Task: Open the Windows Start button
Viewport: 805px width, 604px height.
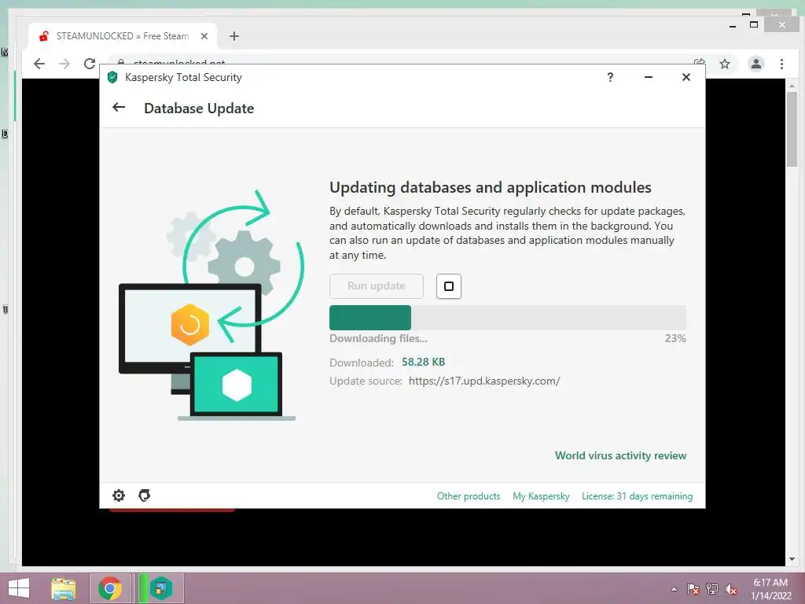Action: click(19, 588)
